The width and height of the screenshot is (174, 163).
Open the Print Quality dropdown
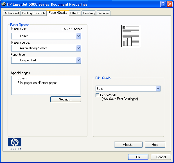coord(158,89)
